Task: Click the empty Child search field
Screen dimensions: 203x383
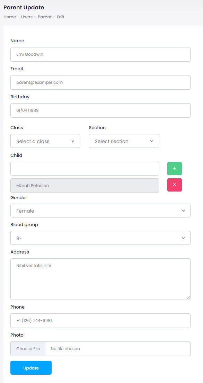Action: point(85,169)
